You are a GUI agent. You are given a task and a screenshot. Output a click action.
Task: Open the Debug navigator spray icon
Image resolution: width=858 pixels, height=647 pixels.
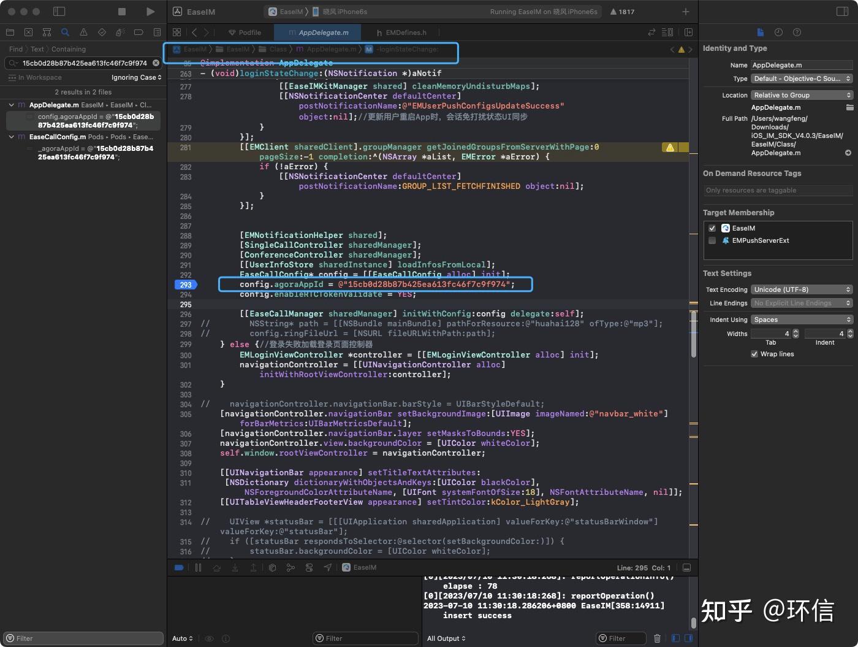120,33
